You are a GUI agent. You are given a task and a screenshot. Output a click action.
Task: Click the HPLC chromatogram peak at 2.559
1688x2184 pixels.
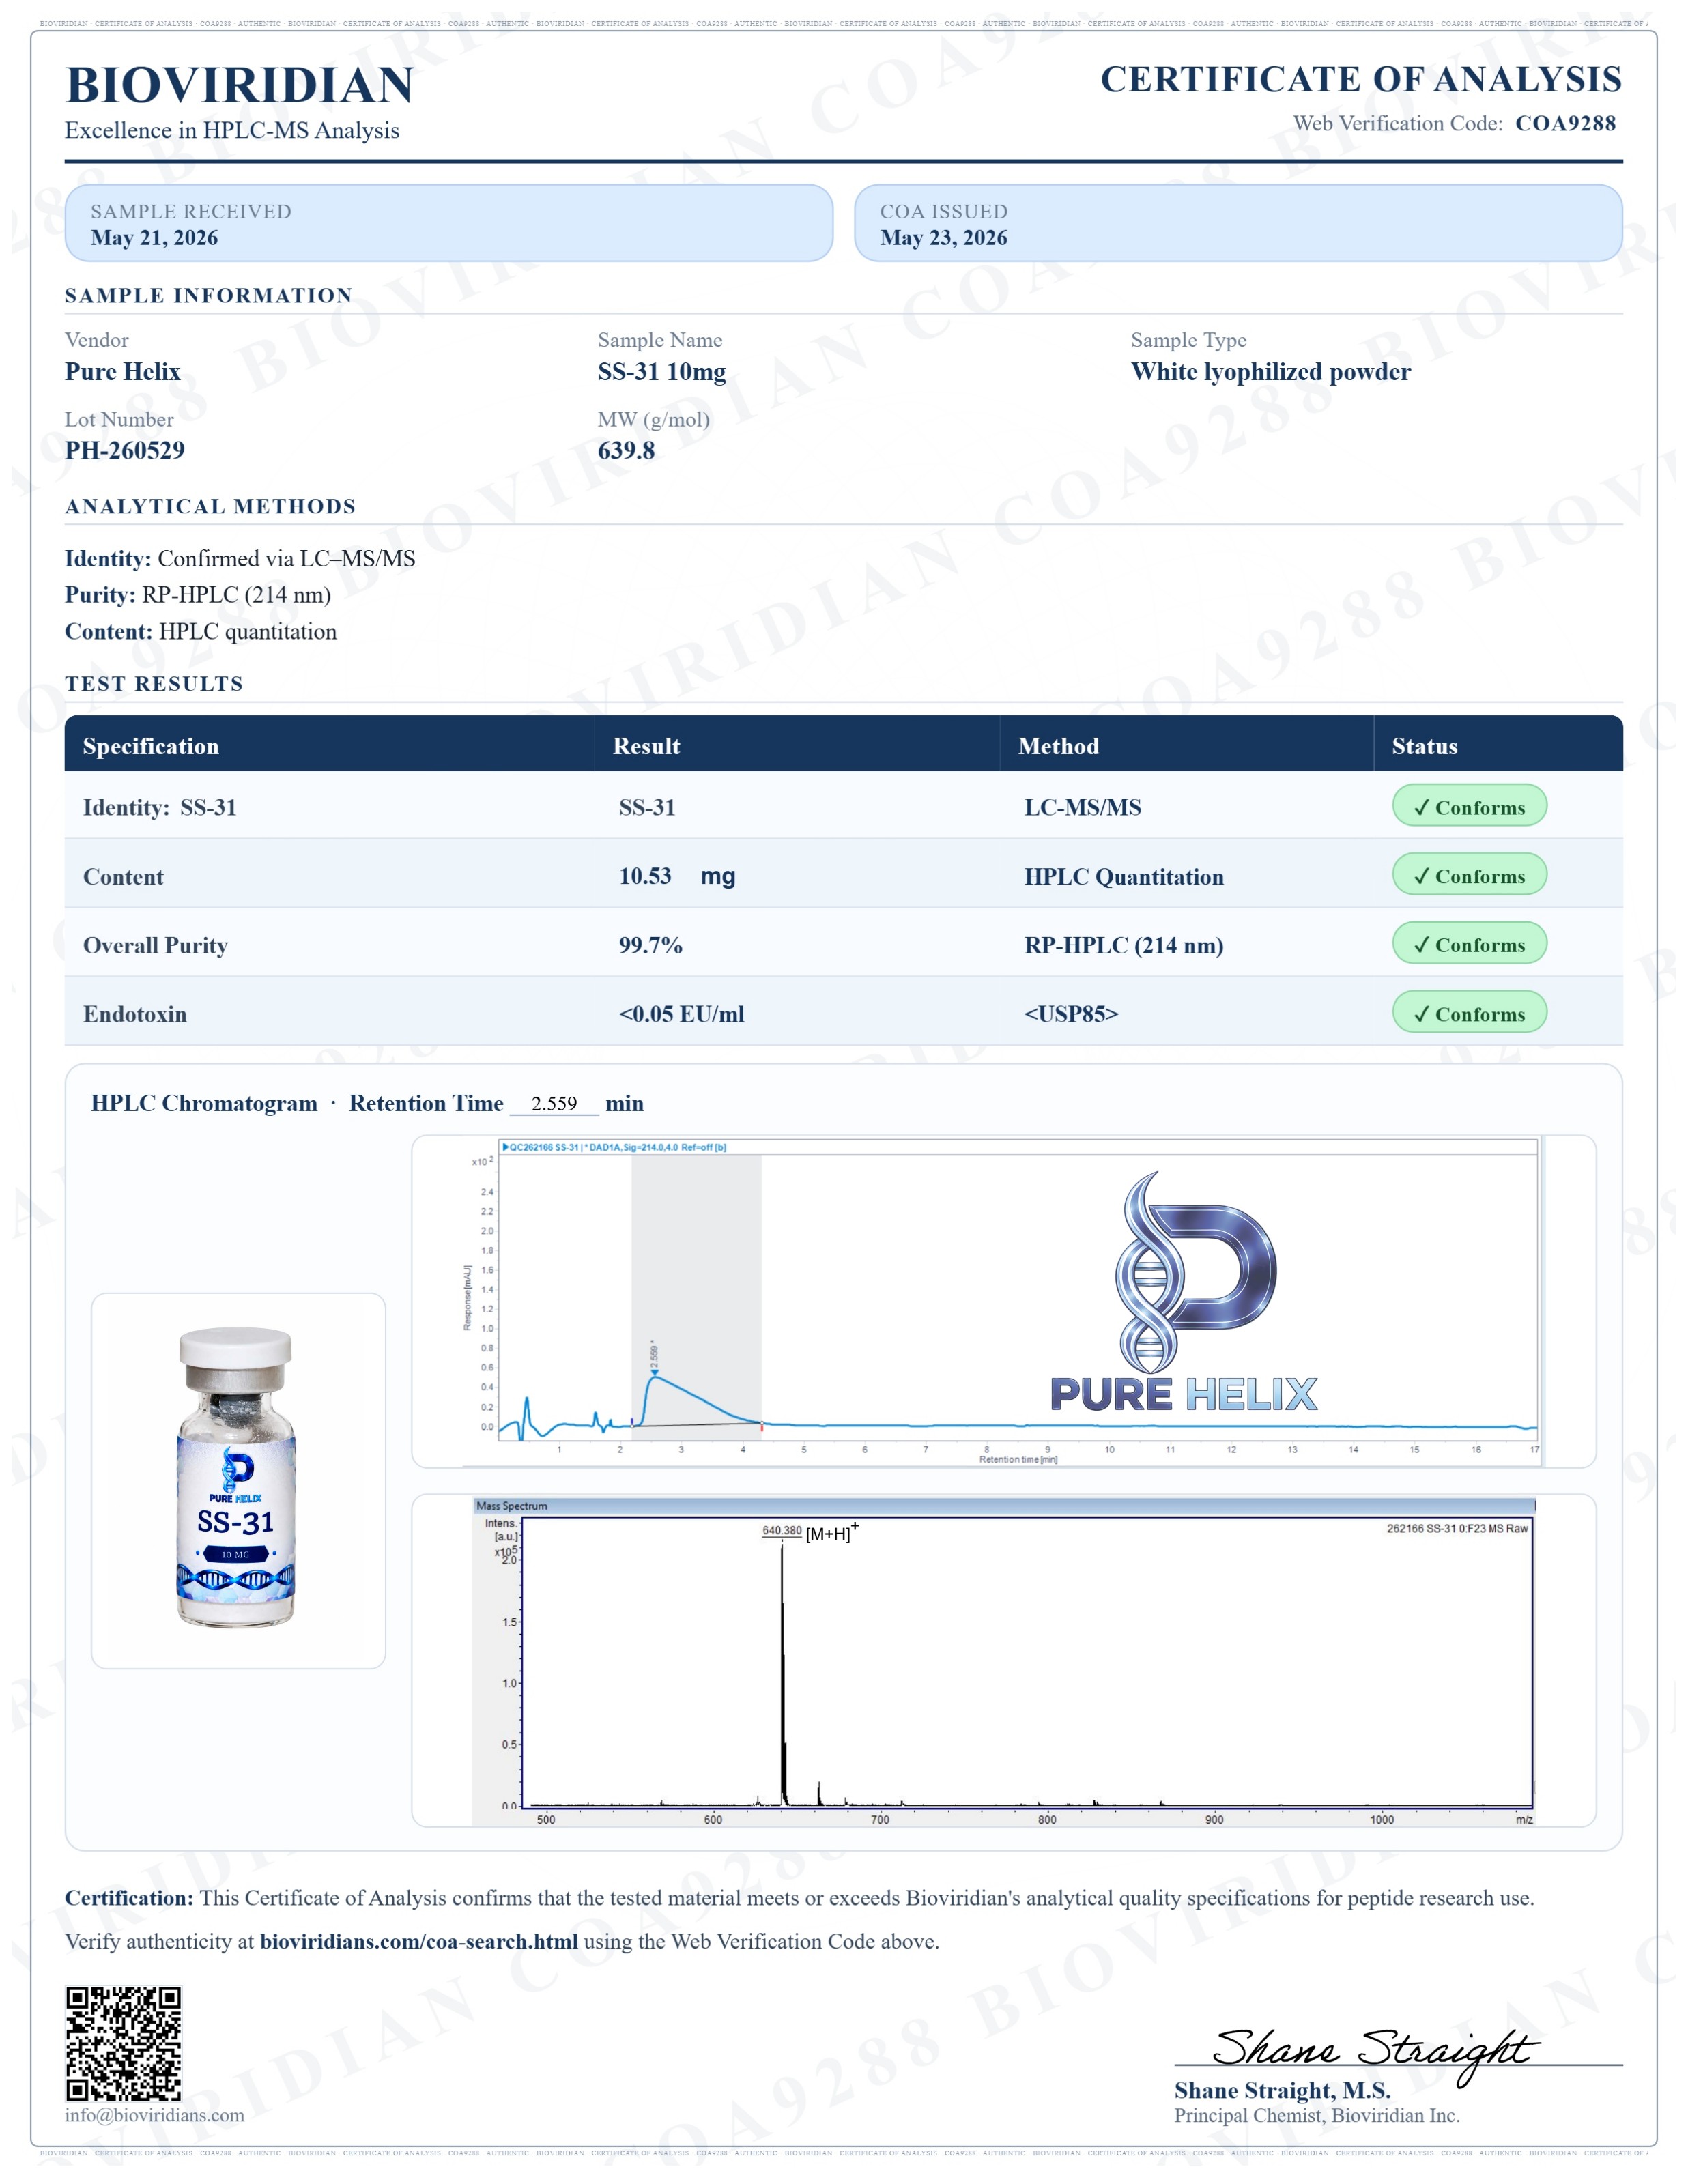click(x=654, y=1375)
